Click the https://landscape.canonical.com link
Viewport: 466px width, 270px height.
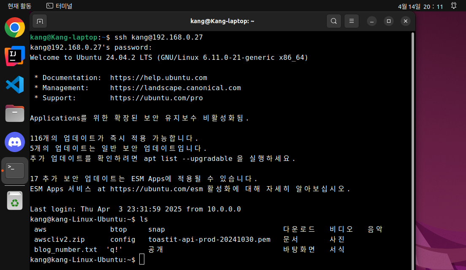tap(176, 88)
